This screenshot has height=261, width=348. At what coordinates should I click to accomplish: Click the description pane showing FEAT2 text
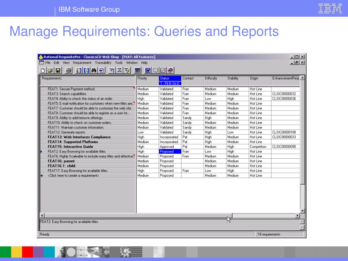point(169,225)
